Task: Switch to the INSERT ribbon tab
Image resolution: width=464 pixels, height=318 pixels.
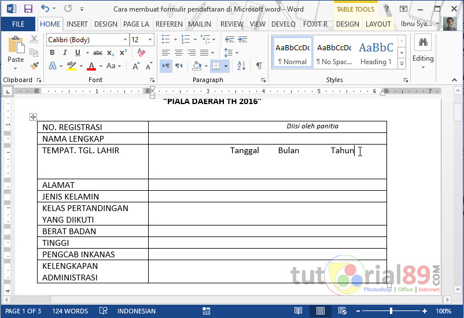Action: 77,24
